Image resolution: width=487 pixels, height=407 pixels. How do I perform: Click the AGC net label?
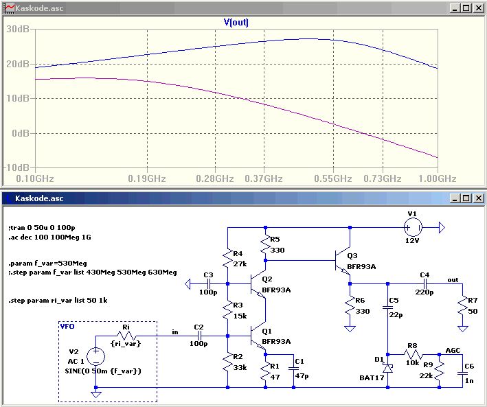(453, 349)
